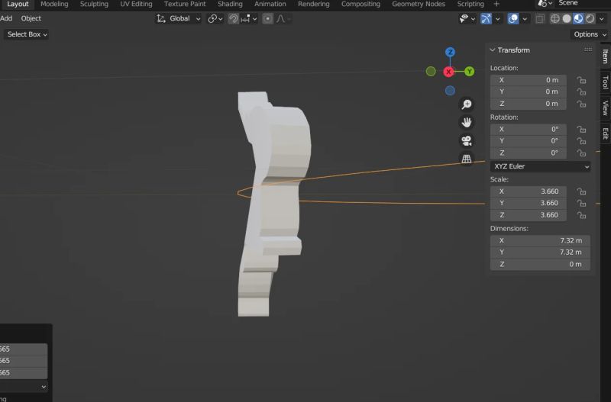Switch to the Modeling workspace
The height and width of the screenshot is (402, 611).
[54, 5]
